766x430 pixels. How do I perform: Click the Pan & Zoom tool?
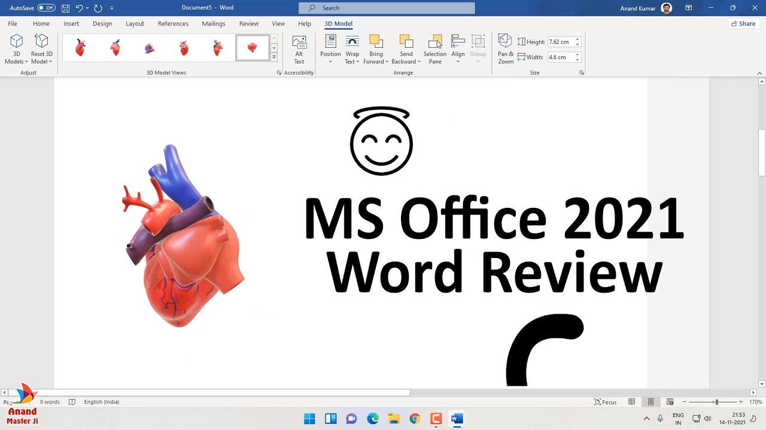tap(506, 50)
